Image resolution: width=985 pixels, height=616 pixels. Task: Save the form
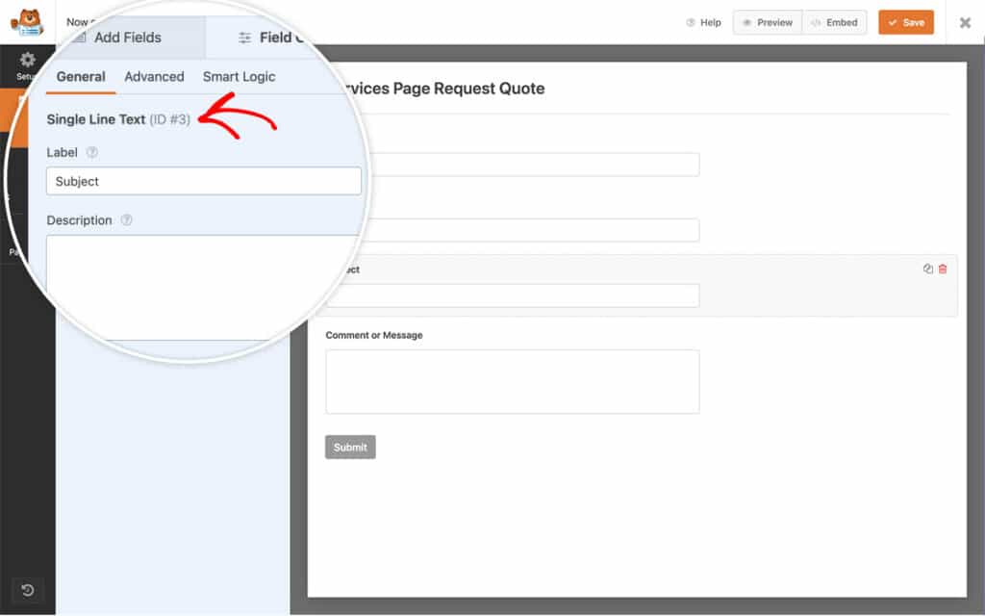point(905,21)
